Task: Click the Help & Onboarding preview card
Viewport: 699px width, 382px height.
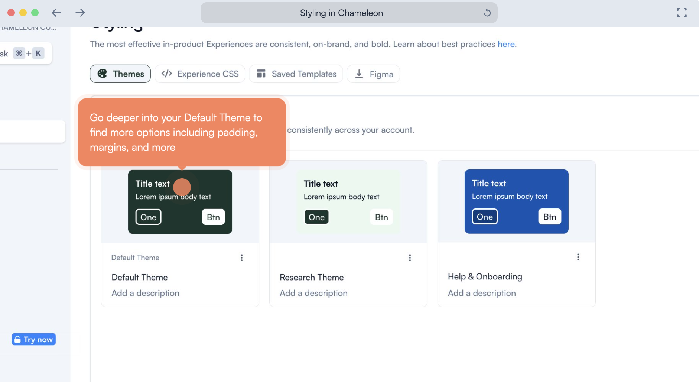Action: 517,201
